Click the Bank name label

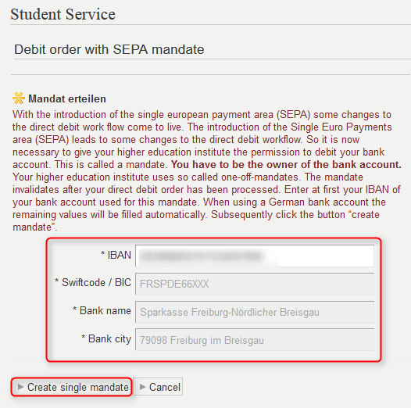point(105,311)
